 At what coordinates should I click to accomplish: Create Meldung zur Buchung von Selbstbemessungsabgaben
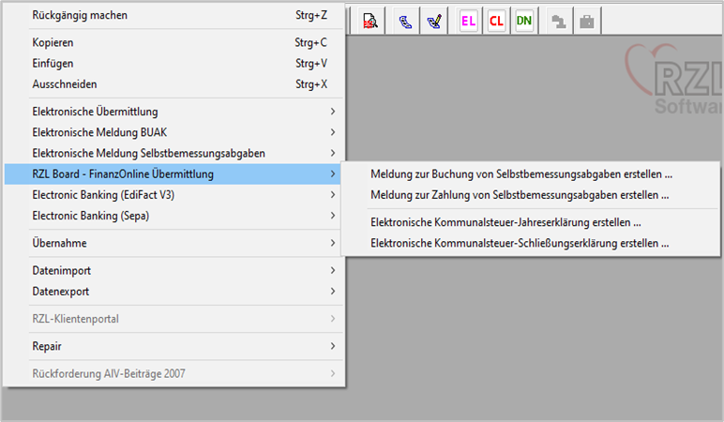pyautogui.click(x=521, y=174)
